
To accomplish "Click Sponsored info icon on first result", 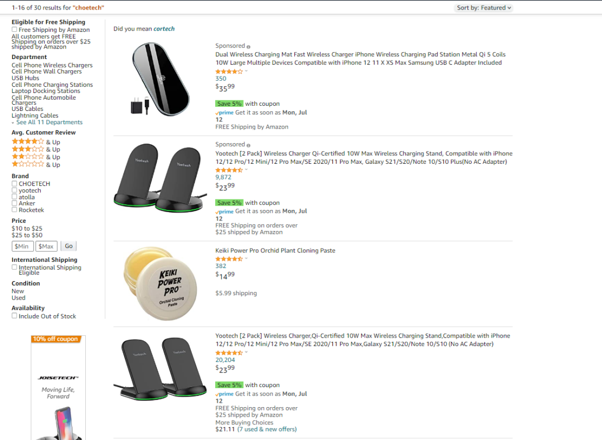I will [x=249, y=46].
